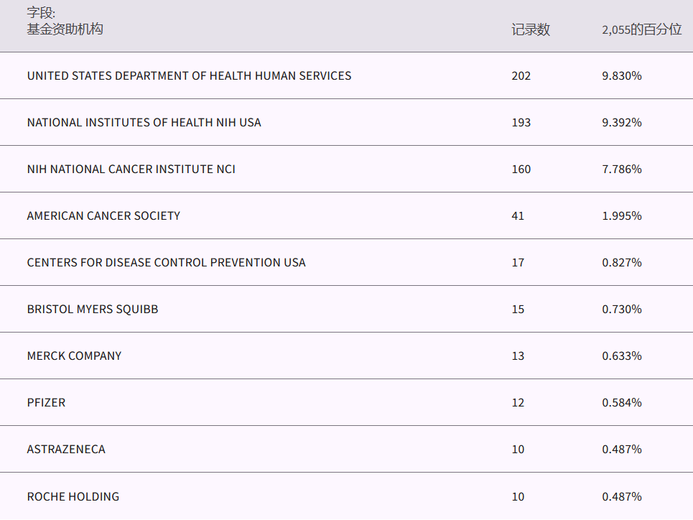Click Merck Company entry

[74, 356]
